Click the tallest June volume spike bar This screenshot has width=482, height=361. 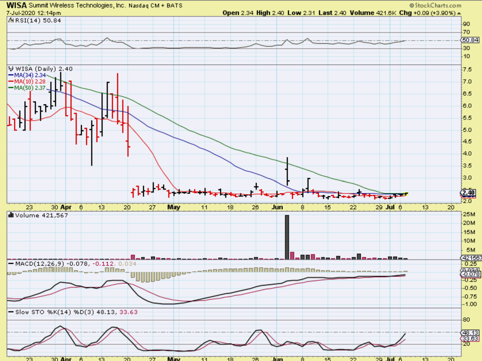[x=287, y=237]
